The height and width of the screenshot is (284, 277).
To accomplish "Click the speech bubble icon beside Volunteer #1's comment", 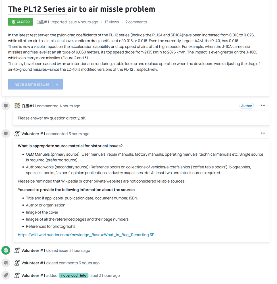I will (x=6, y=134).
